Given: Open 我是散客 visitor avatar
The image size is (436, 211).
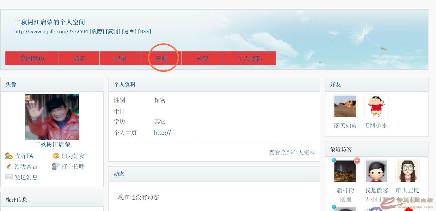Looking at the screenshot, I should 376,171.
